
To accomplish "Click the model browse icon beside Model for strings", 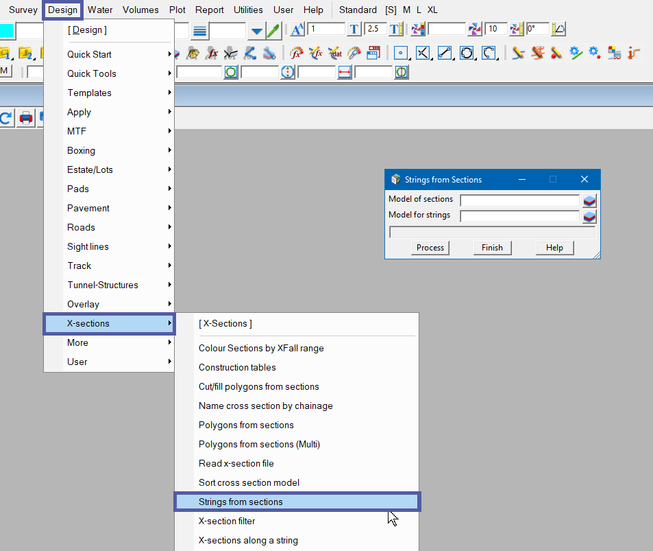I will 589,217.
